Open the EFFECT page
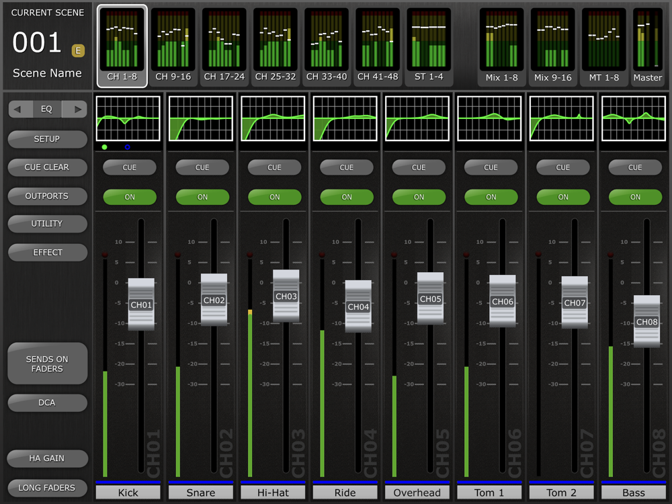 pos(47,253)
